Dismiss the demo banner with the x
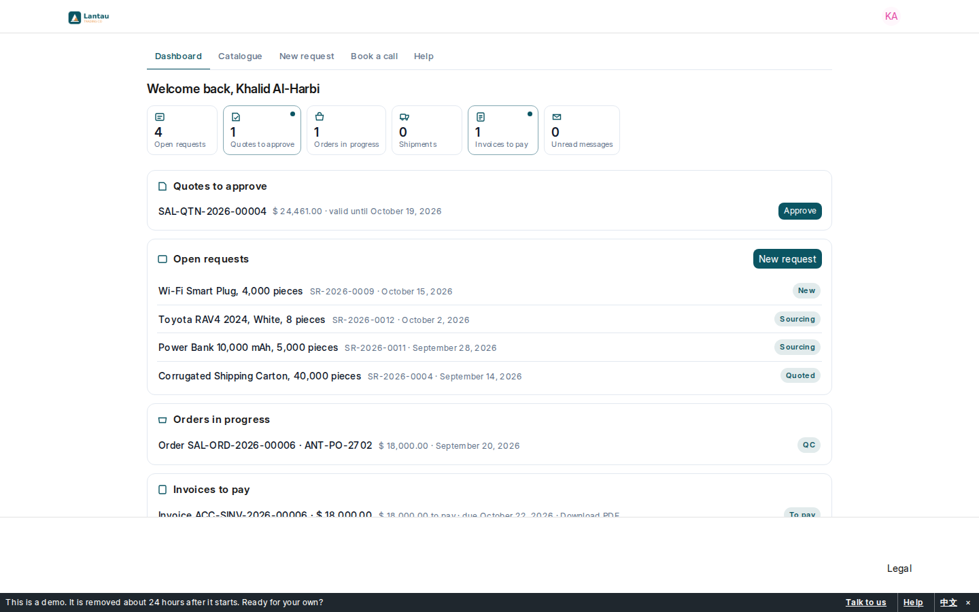Image resolution: width=979 pixels, height=612 pixels. point(968,602)
